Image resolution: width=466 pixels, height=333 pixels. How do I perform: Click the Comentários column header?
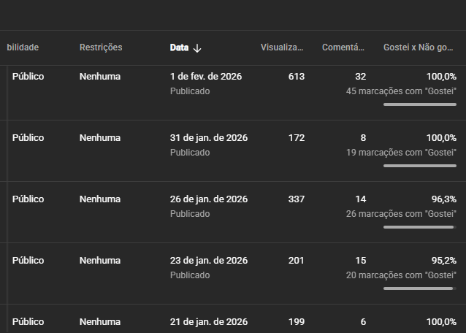[x=343, y=47]
